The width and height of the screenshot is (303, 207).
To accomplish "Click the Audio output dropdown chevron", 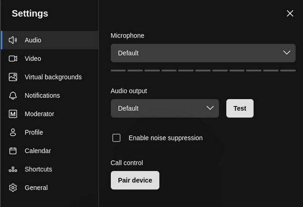I will 210,108.
